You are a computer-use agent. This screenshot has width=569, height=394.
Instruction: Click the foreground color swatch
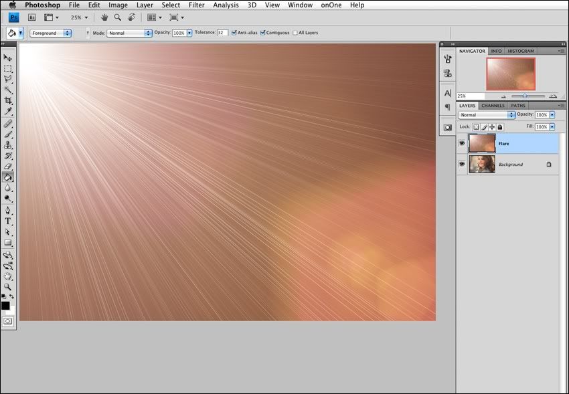click(x=5, y=306)
